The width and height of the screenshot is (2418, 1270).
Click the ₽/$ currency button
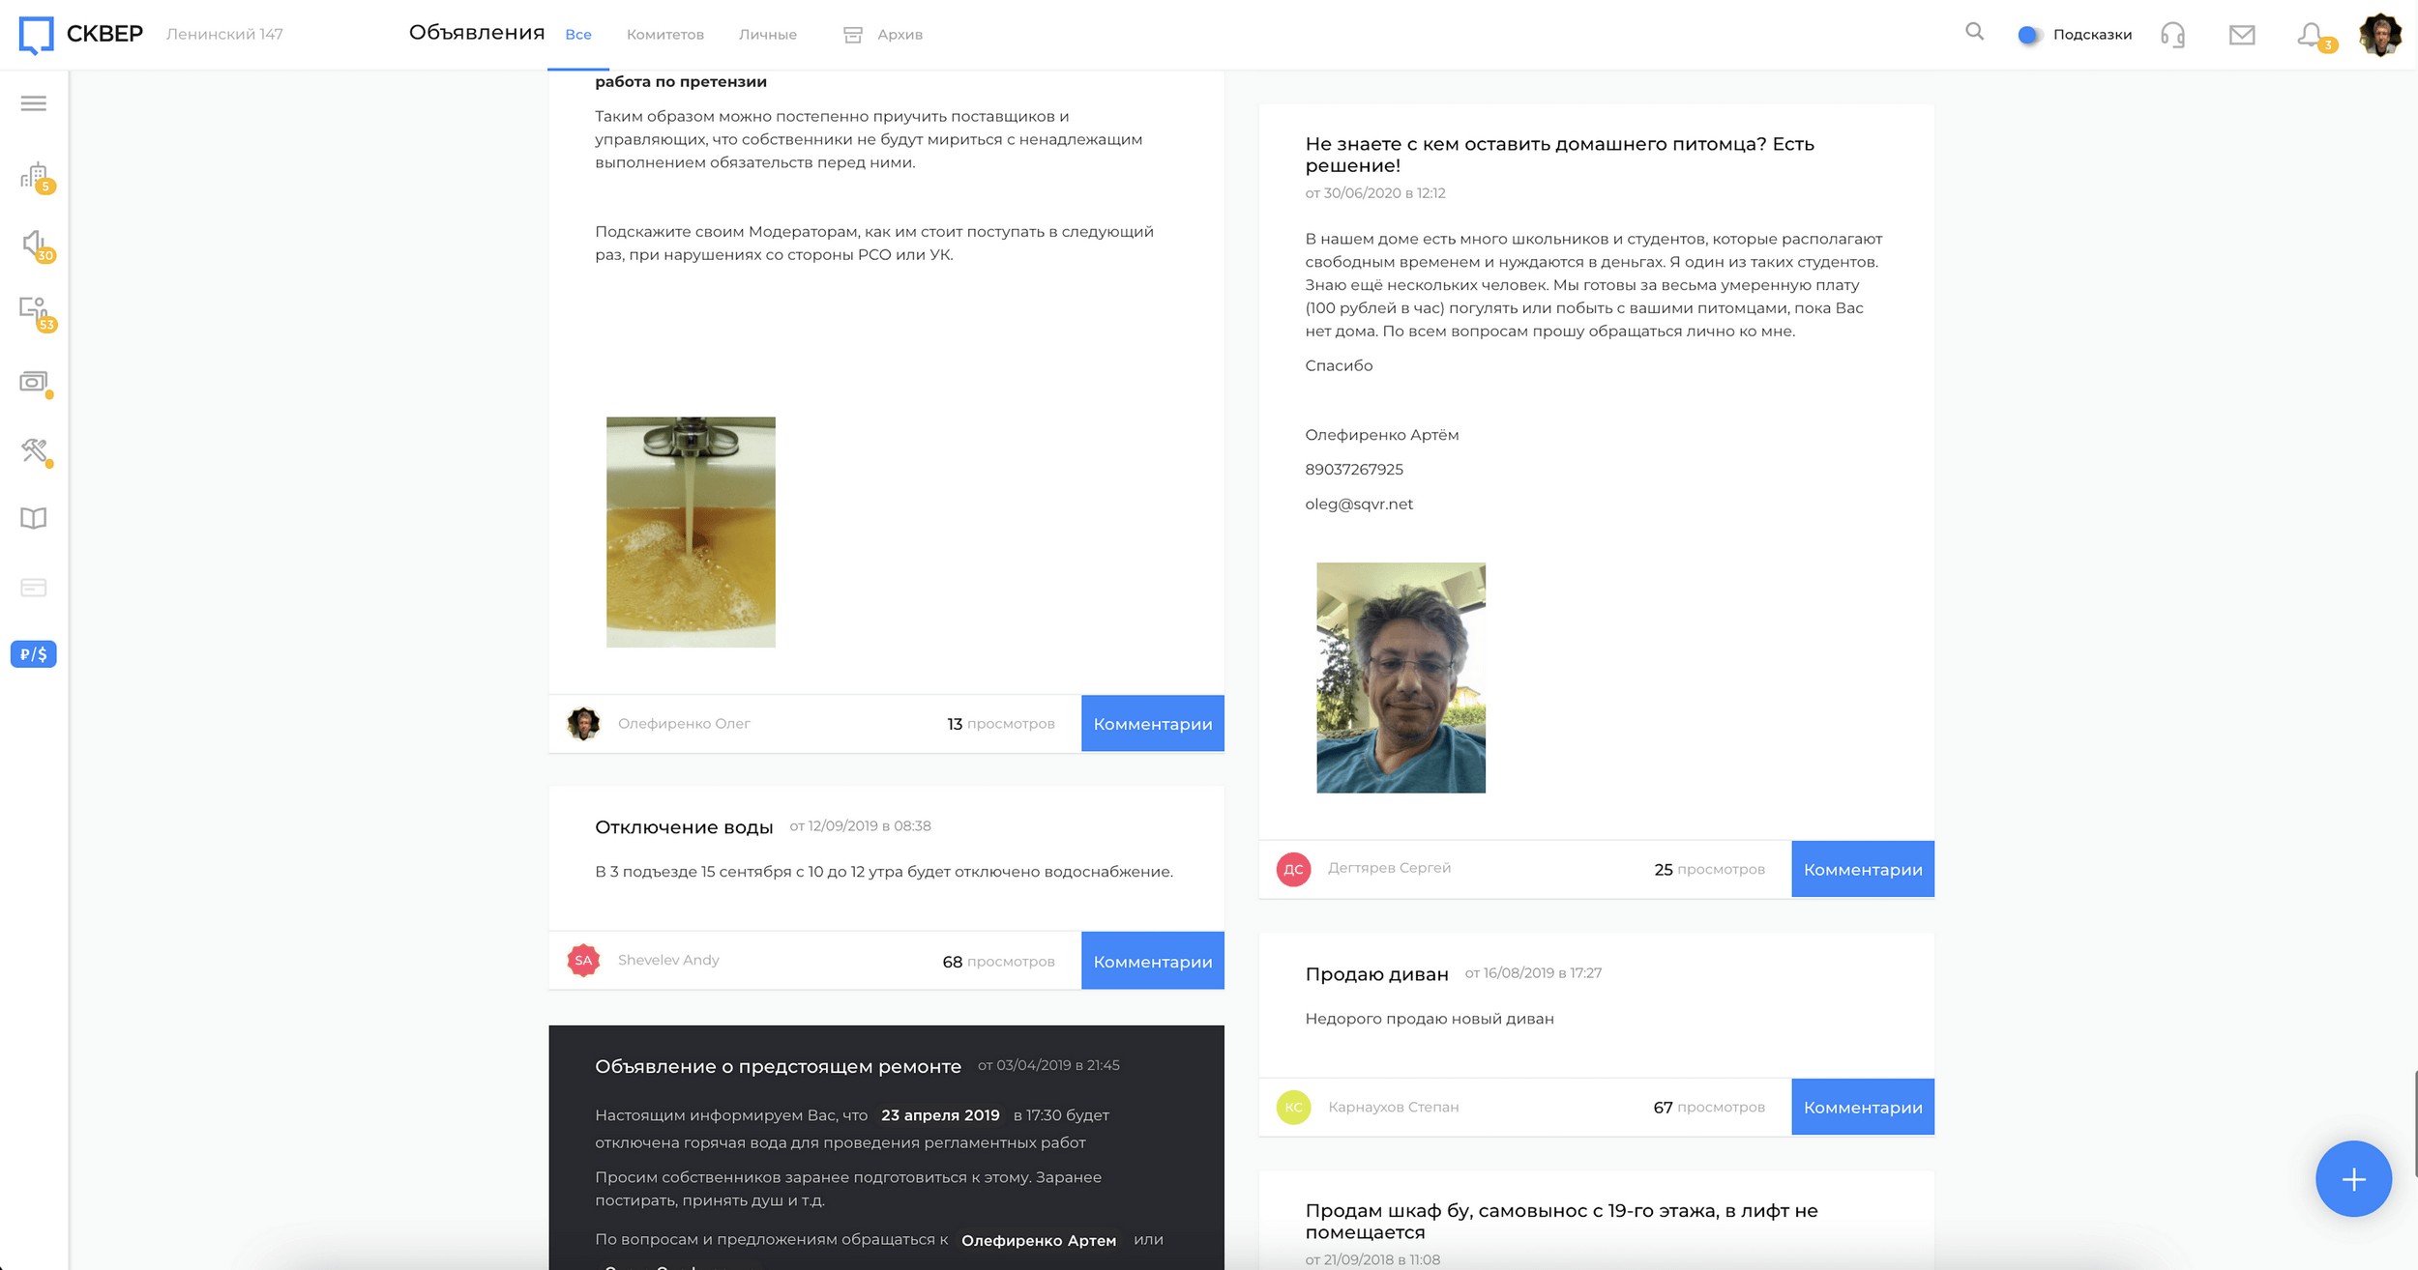click(x=33, y=654)
